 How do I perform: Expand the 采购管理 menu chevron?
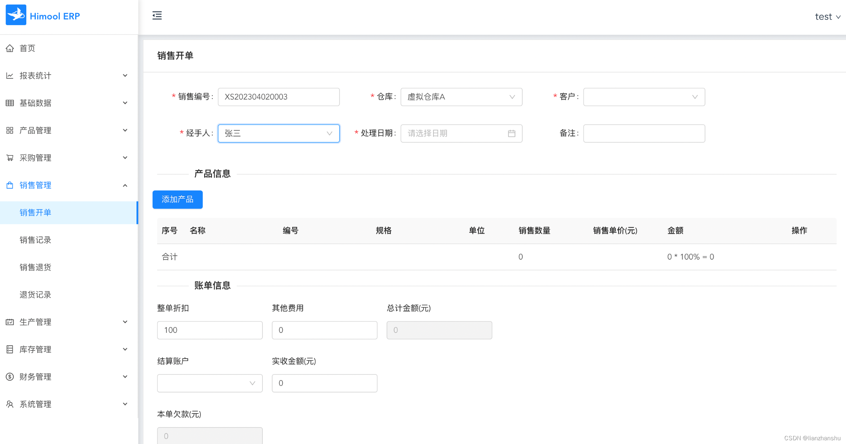click(x=125, y=158)
